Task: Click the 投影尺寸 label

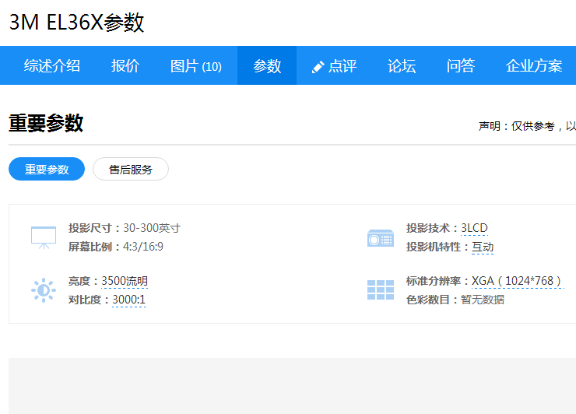Action: coord(90,228)
